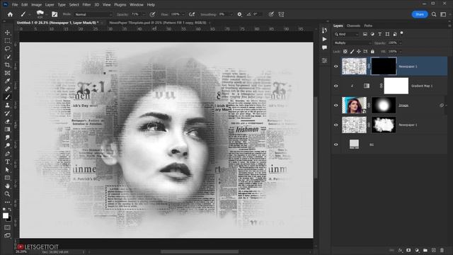The height and width of the screenshot is (255, 453).
Task: Select the Move tool
Action: 8,33
